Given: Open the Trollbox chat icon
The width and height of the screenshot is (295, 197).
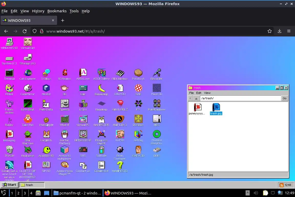Looking at the screenshot, I should click(46, 75).
